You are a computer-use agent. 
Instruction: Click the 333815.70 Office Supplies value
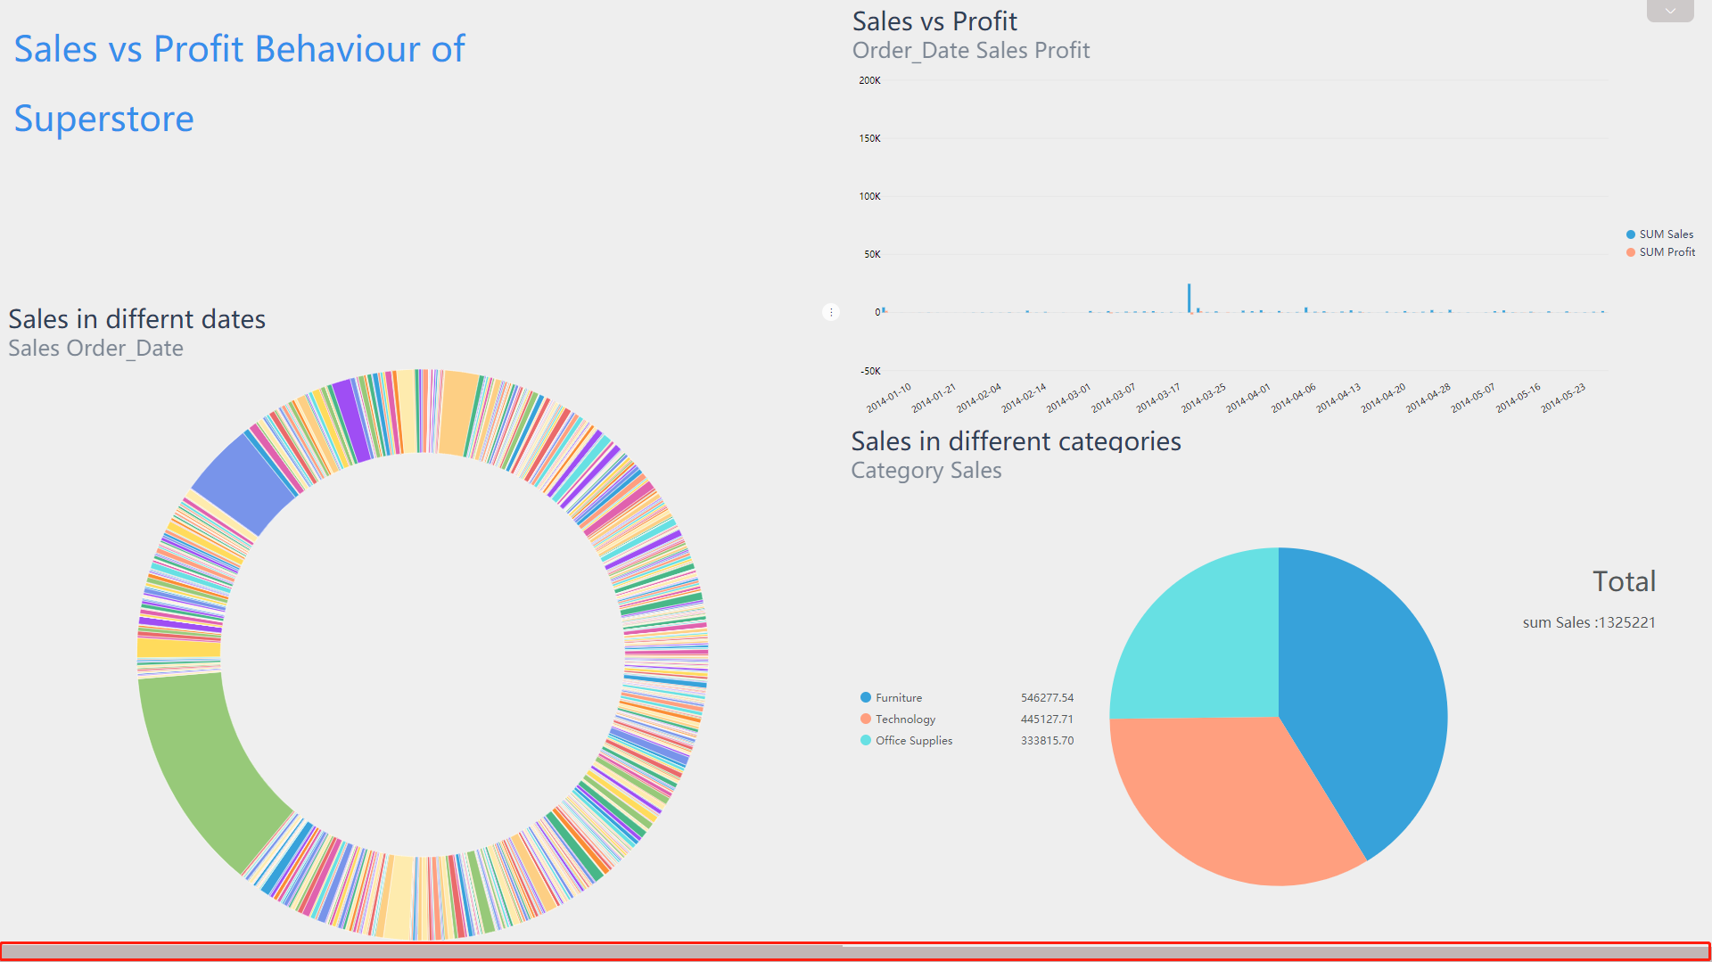1047,741
